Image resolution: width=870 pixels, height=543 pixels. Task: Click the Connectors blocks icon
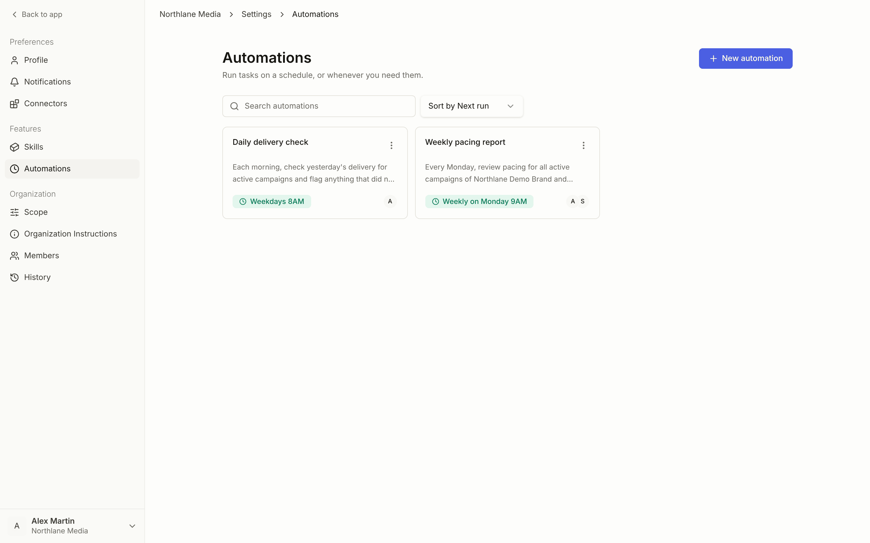[14, 104]
